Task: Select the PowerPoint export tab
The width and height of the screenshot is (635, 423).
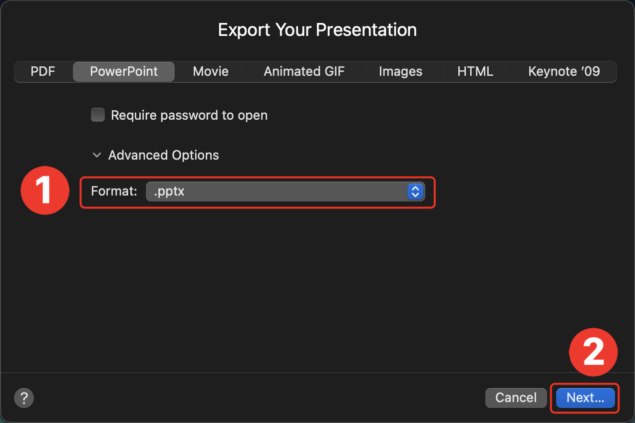Action: pyautogui.click(x=123, y=71)
